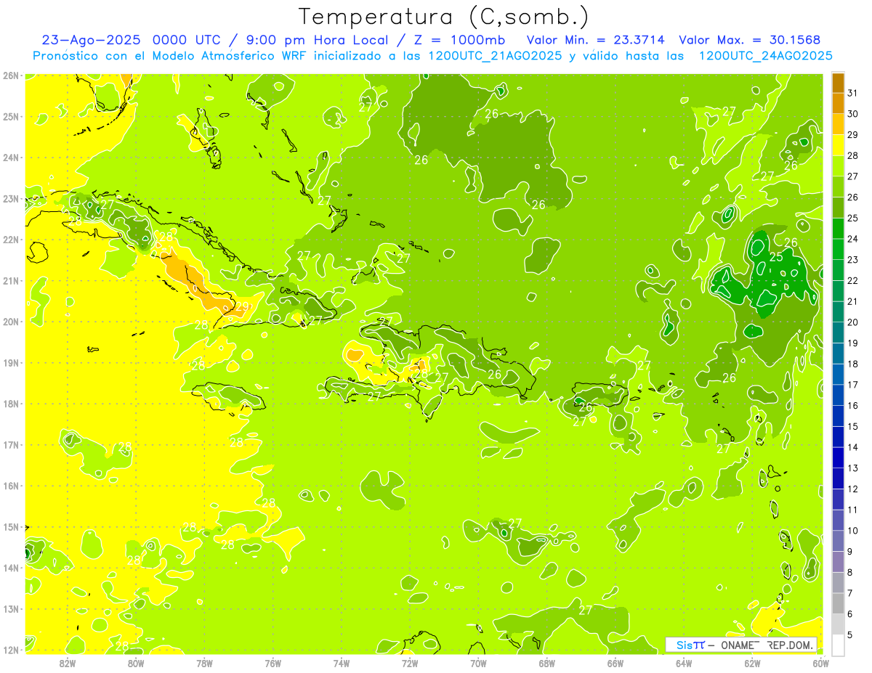Click the dark blue scale band between 13 and 14

[x=838, y=458]
